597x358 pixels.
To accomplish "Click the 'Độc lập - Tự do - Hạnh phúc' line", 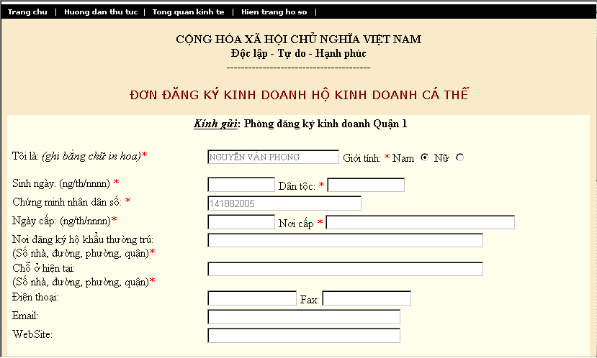I will coord(298,53).
